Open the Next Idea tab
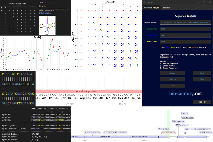Screen dimensions: 213x142 [167, 8]
